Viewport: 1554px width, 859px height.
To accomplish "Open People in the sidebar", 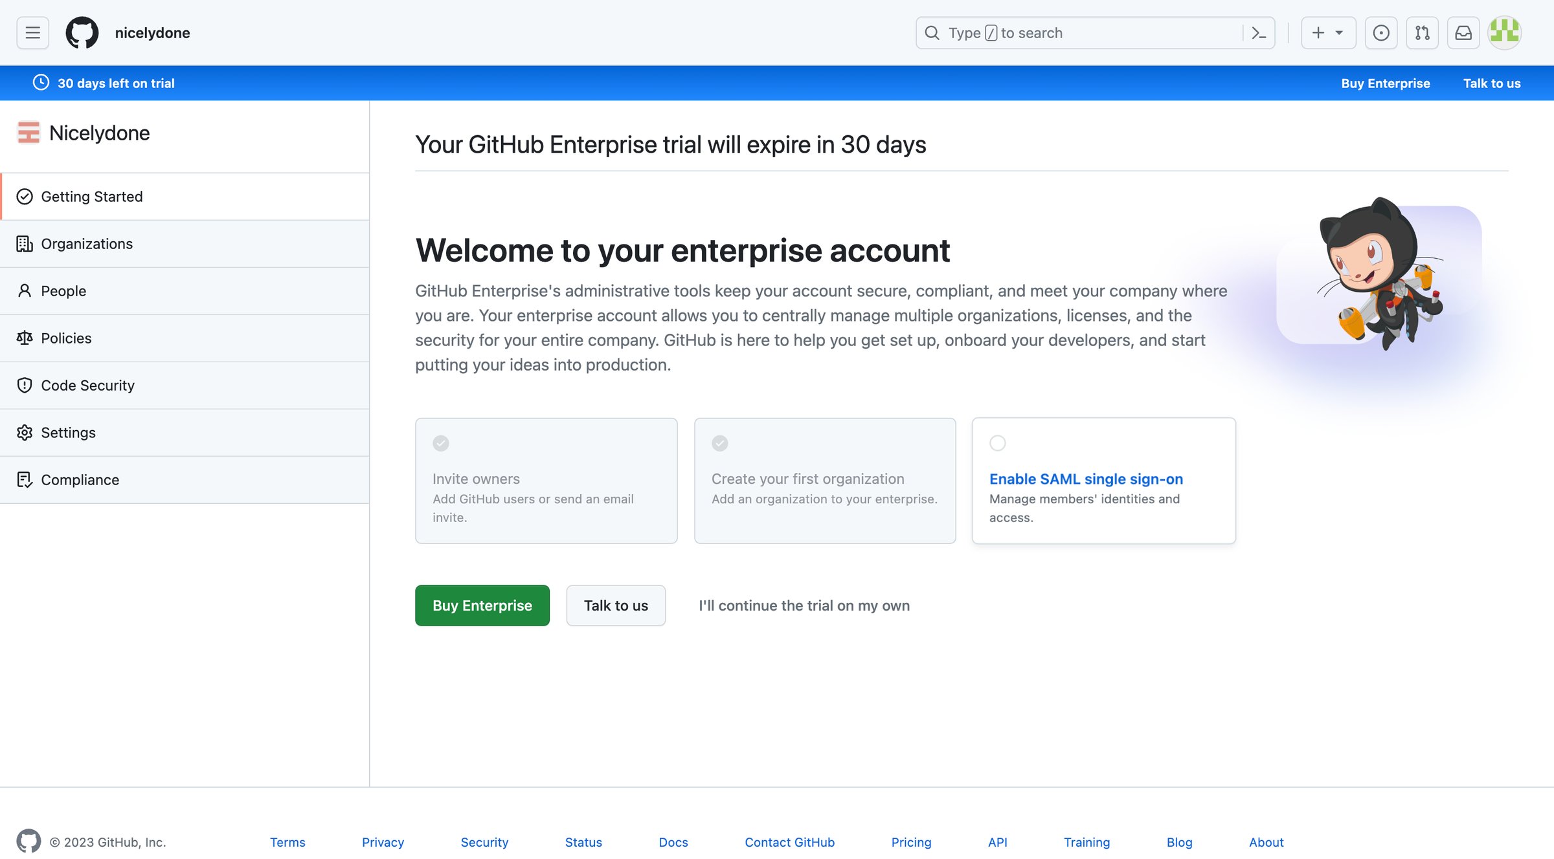I will point(185,291).
